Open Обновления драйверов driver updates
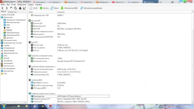Screen dimensions: 194x109 [91, 8]
